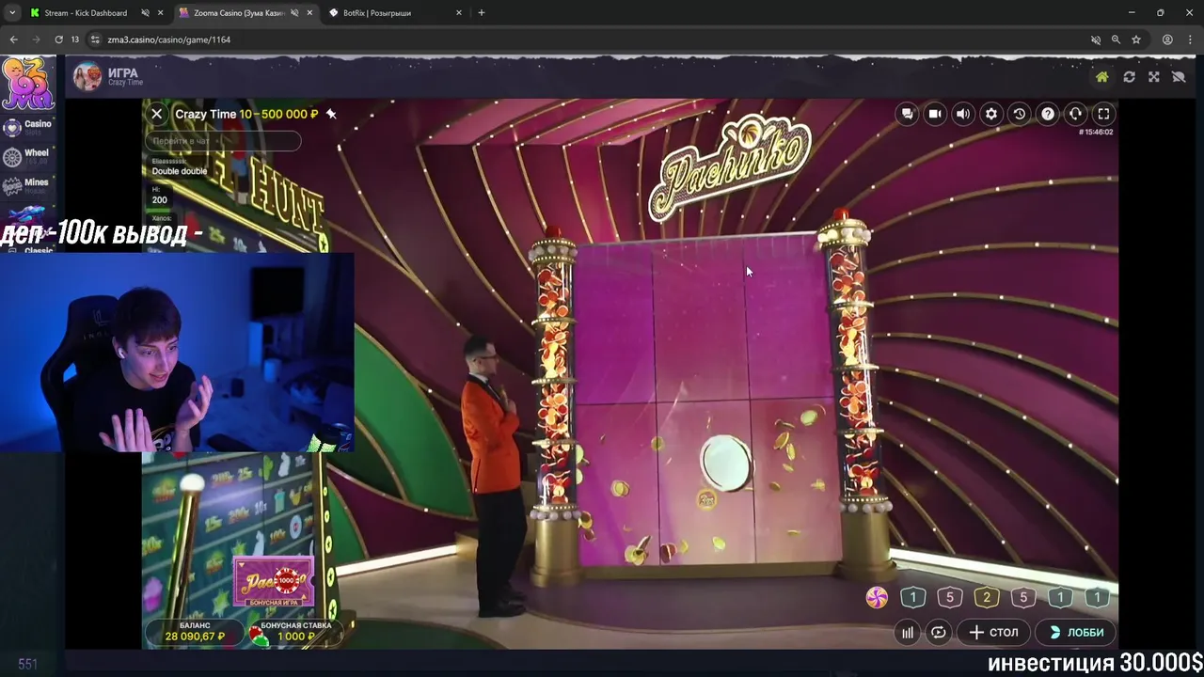Screen dimensions: 1204x677
Task: Open the browser profile icon
Action: point(1167,39)
